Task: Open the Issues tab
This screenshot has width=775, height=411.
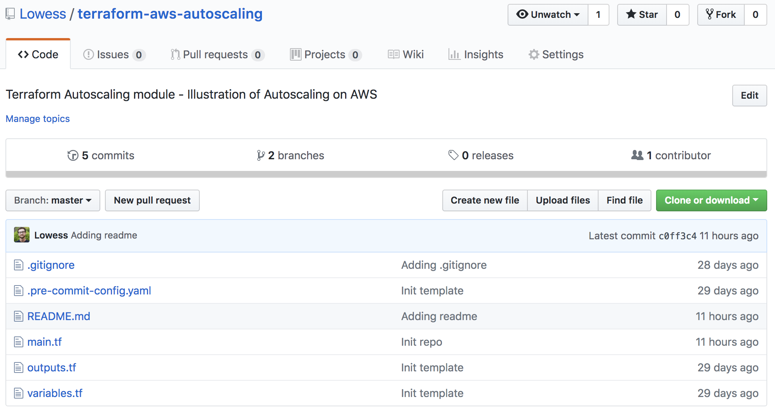Action: [114, 54]
